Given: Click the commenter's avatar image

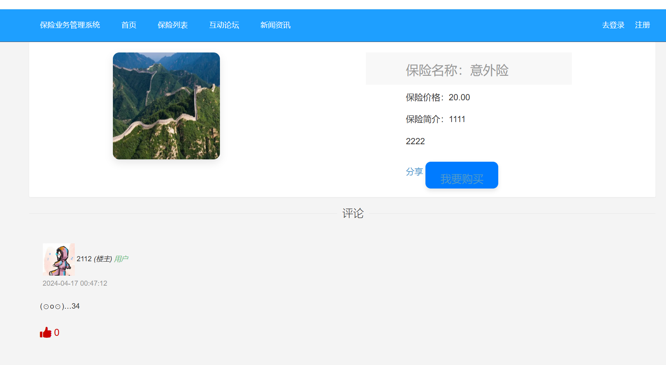Looking at the screenshot, I should click(58, 259).
